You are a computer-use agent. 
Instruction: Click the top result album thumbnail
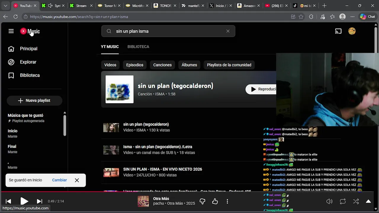119,89
